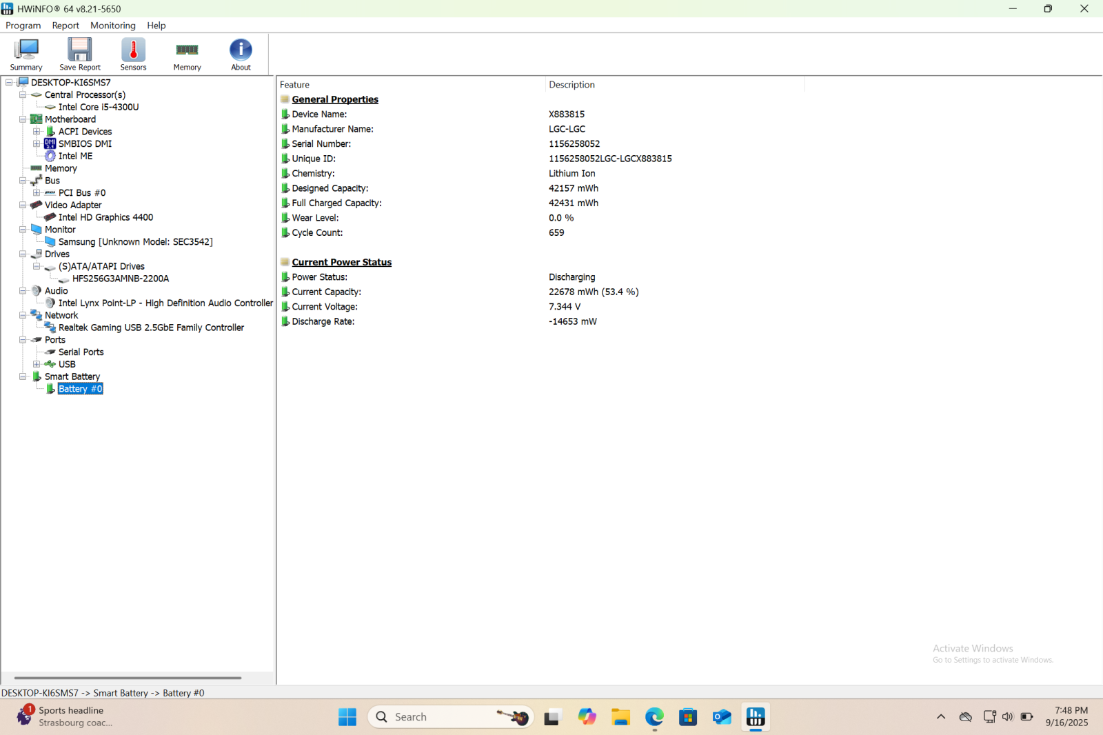Collapse the Smart Battery node

[23, 376]
